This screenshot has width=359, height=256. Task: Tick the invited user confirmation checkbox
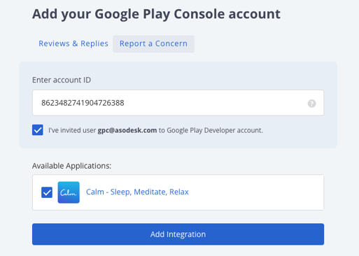(38, 130)
